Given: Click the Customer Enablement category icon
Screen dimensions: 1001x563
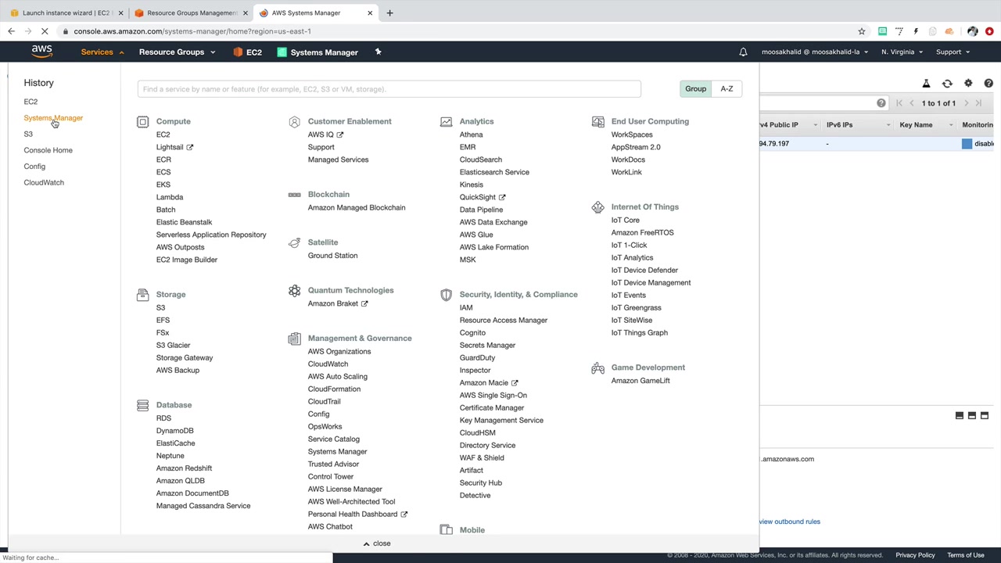Looking at the screenshot, I should tap(294, 122).
